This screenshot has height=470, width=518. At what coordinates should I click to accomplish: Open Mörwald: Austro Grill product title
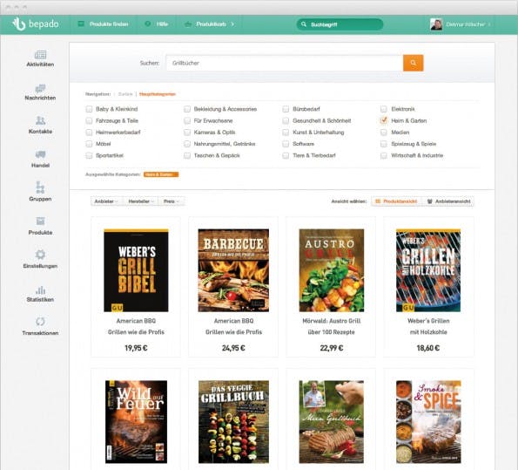[332, 321]
